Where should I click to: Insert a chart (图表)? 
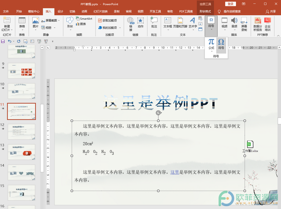[x=81, y=24]
